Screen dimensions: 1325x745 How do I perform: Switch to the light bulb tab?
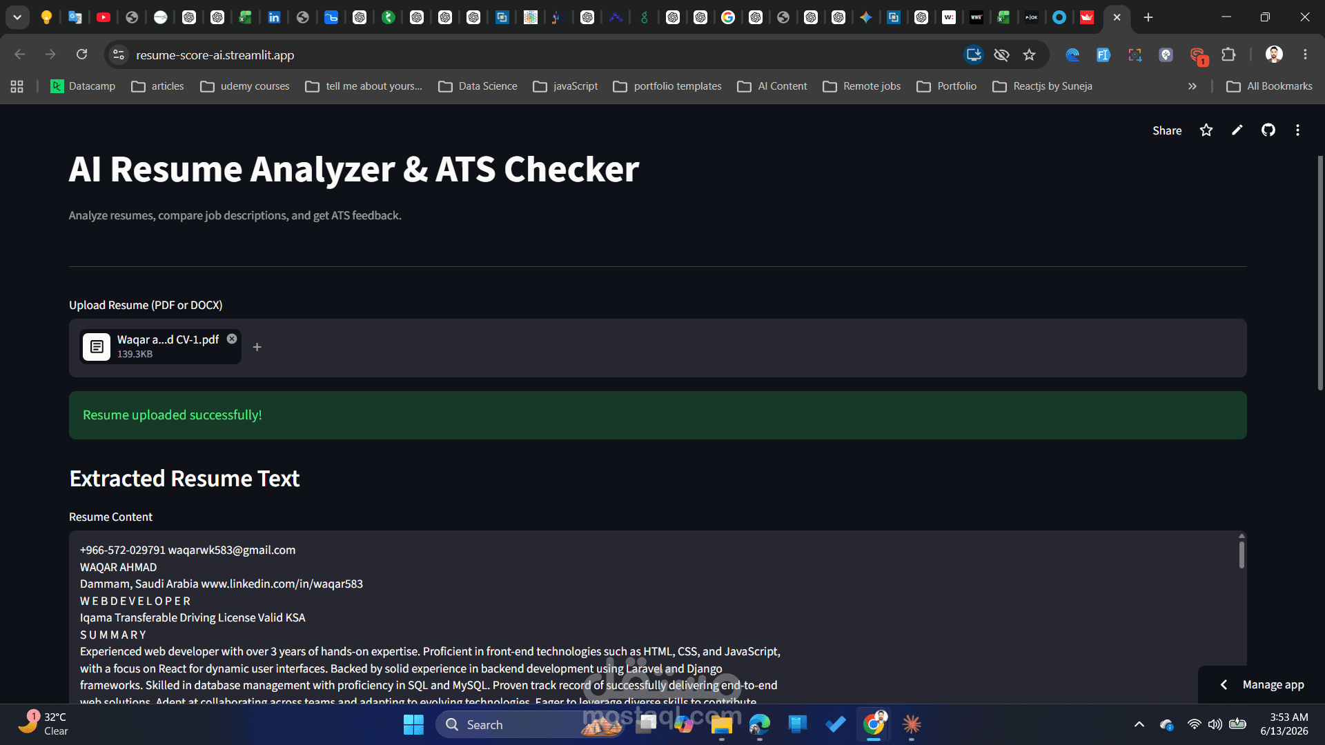point(46,17)
